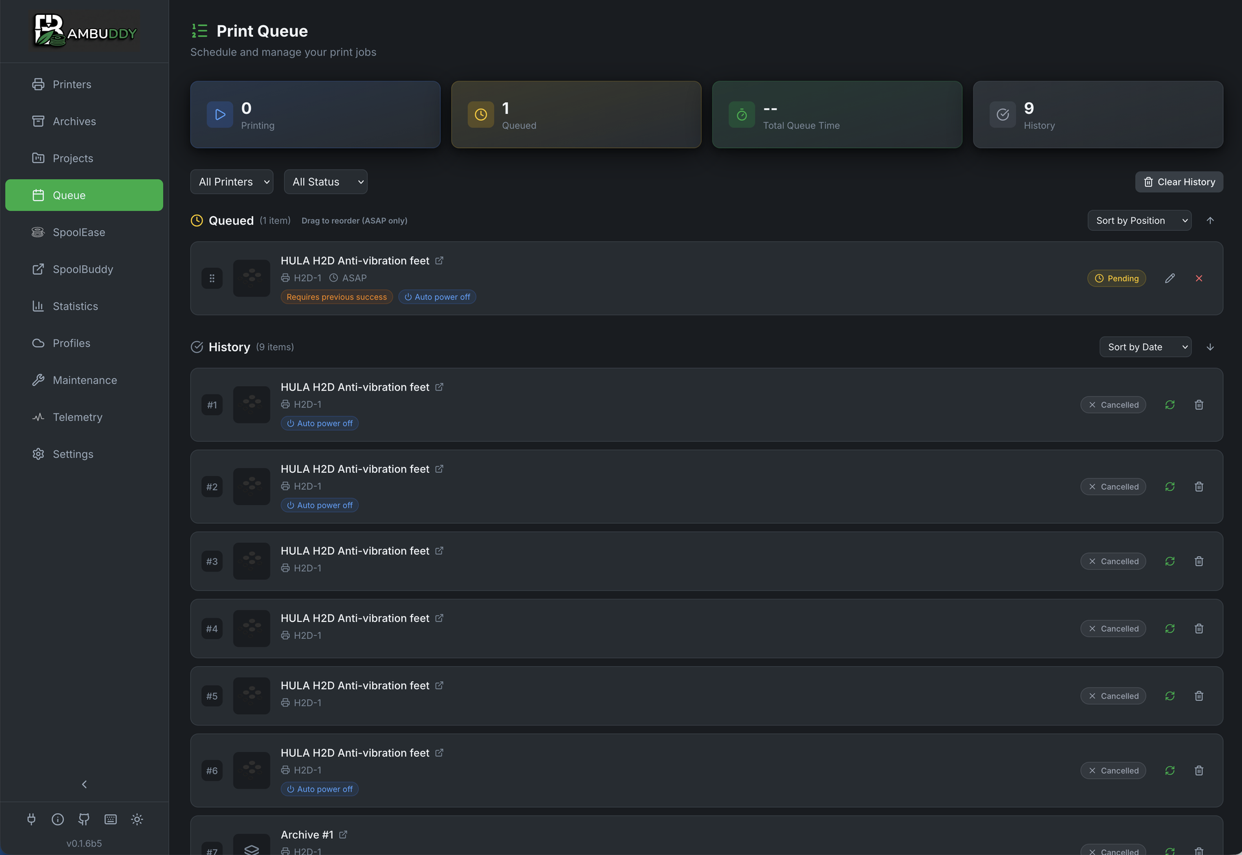The width and height of the screenshot is (1242, 855).
Task: Open the Sort by Date dropdown
Action: [x=1145, y=347]
